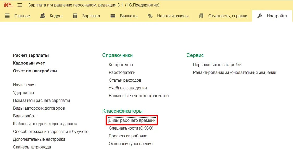The width and height of the screenshot is (293, 149).
Task: Click the Отчетность documents icon
Action: [201, 16]
